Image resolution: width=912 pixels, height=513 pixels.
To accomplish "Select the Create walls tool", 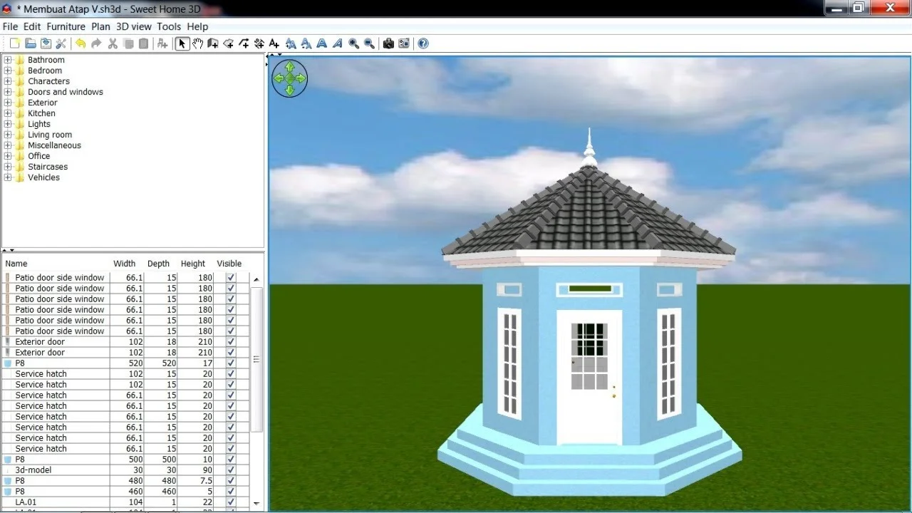I will [213, 43].
